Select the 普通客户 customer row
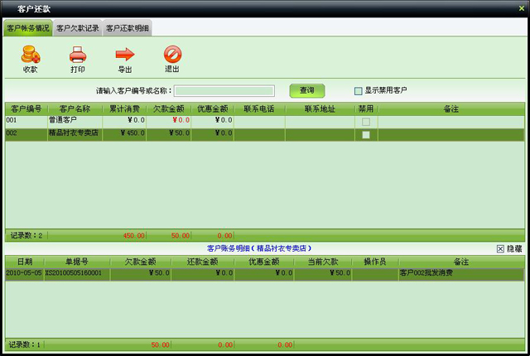Image resolution: width=530 pixels, height=356 pixels. [74, 121]
